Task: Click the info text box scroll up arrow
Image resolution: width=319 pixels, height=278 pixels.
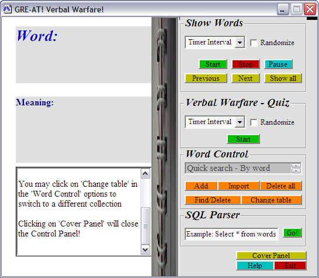Action: click(x=145, y=174)
